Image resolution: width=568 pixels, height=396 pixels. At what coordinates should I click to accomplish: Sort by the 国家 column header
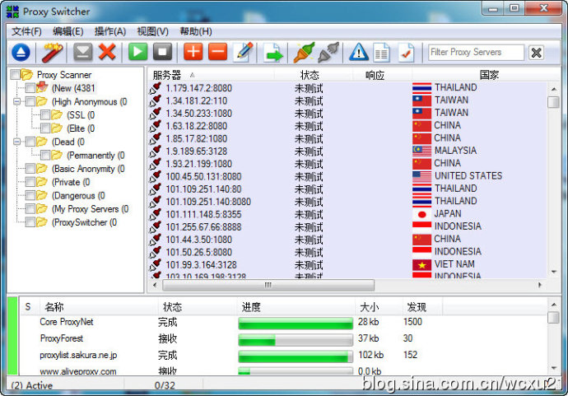[x=487, y=75]
